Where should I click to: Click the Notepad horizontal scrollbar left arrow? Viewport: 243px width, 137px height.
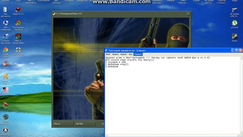pos(107,135)
